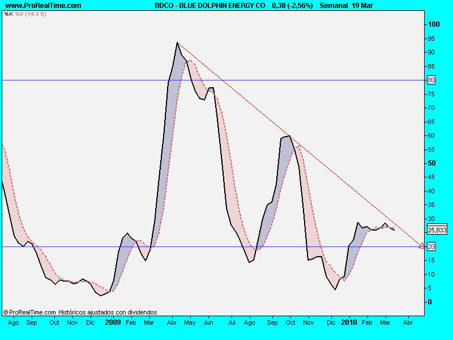
Task: Click the 15 axis label
Action: (431, 260)
